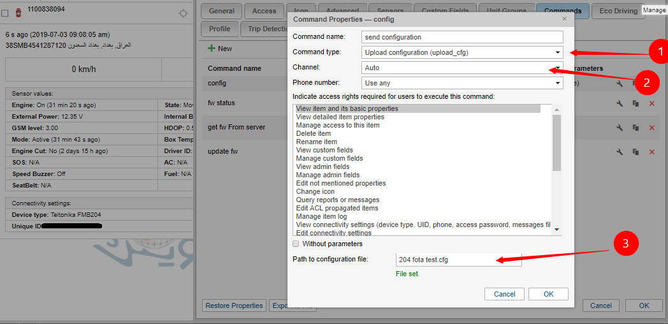Viewport: 668px width, 324px height.
Task: Delete the fw status command
Action: tap(651, 103)
